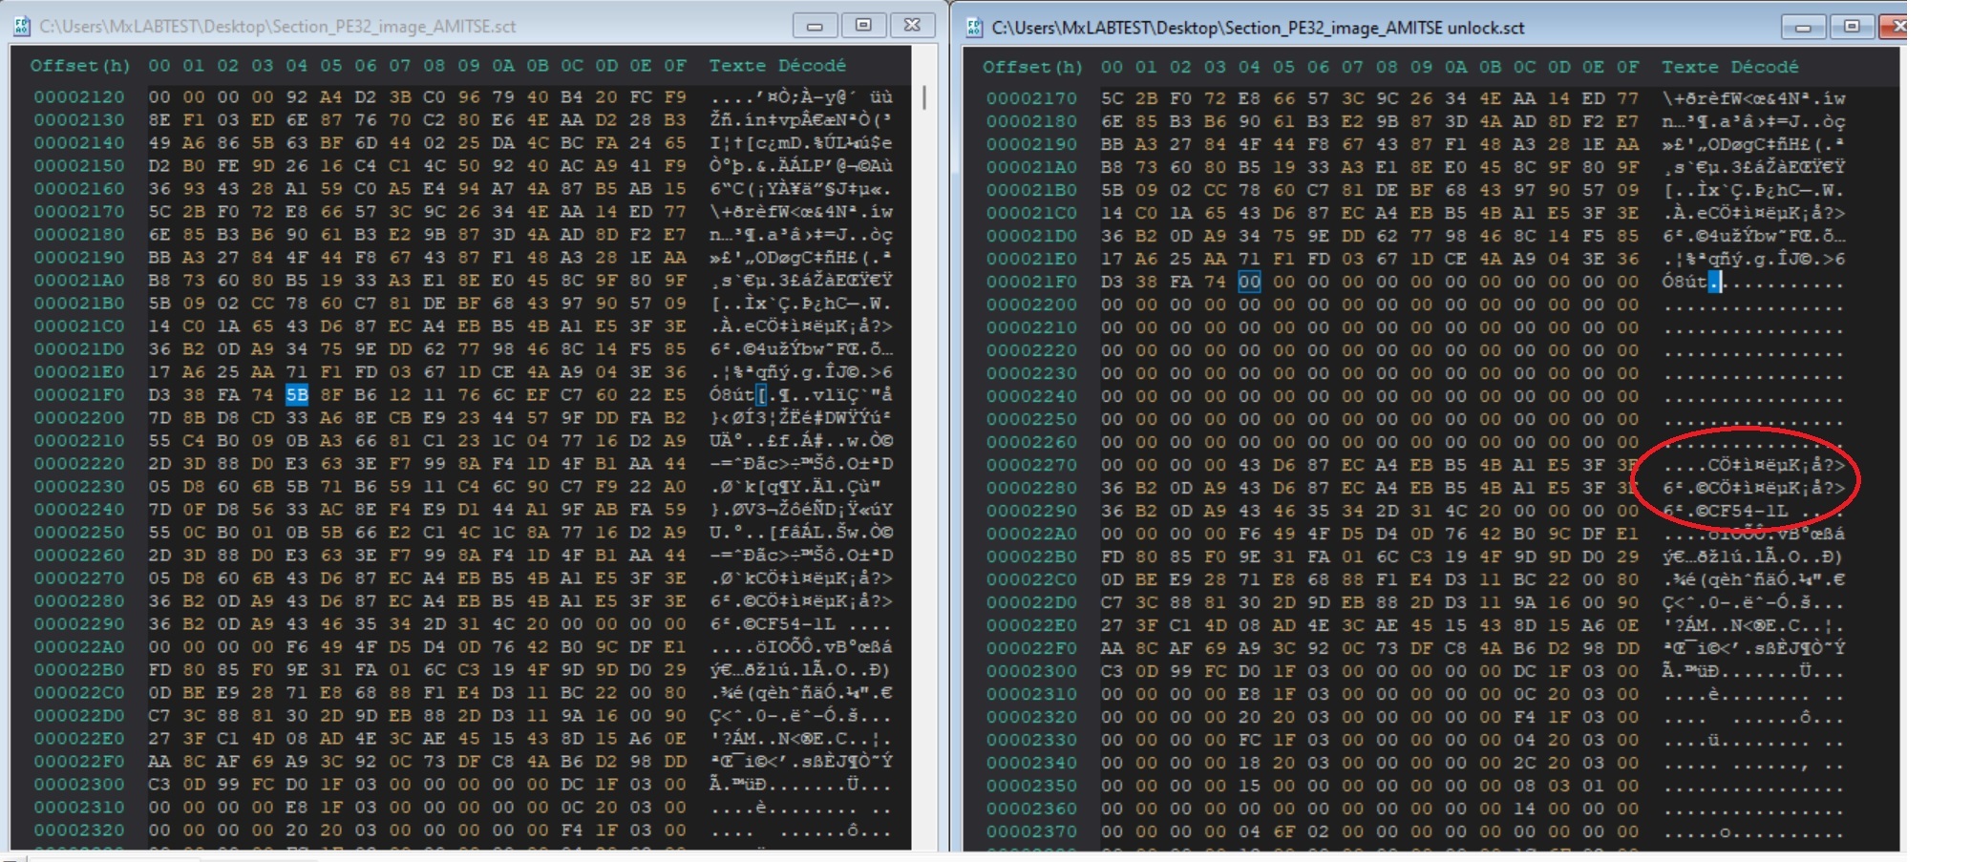The height and width of the screenshot is (862, 1971).
Task: Select offset 00002200 in the left window
Action: 79,417
